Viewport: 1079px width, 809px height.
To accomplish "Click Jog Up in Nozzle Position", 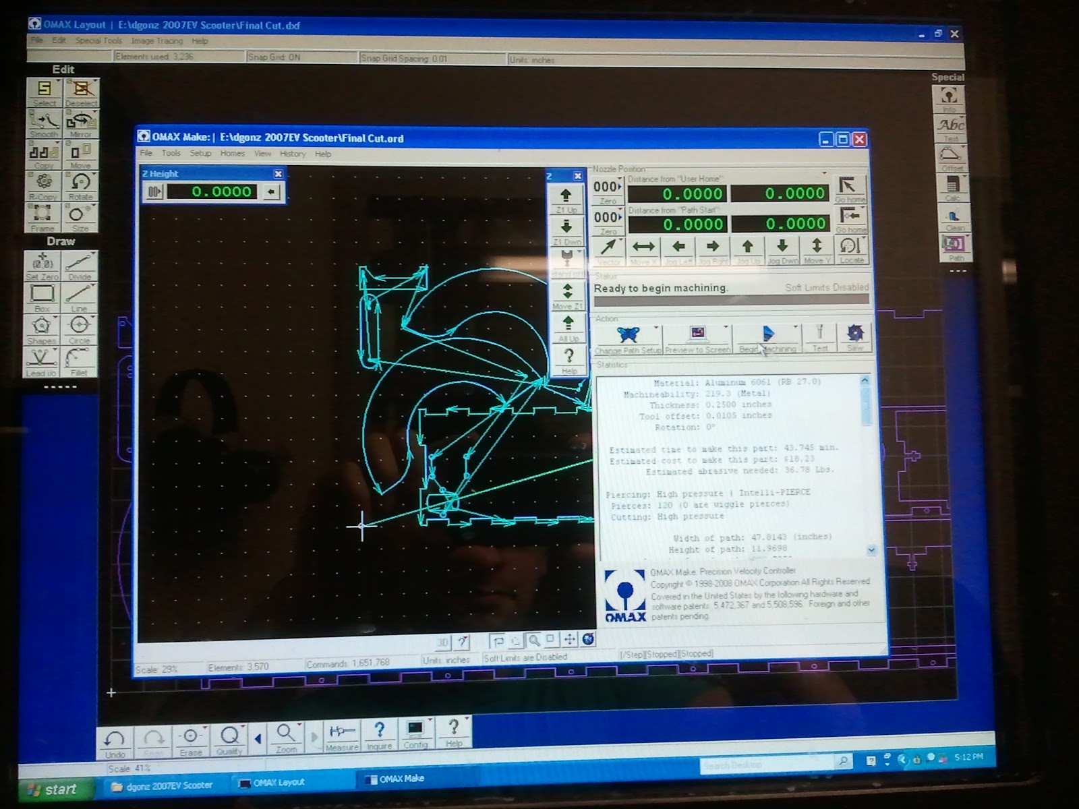I will point(748,250).
